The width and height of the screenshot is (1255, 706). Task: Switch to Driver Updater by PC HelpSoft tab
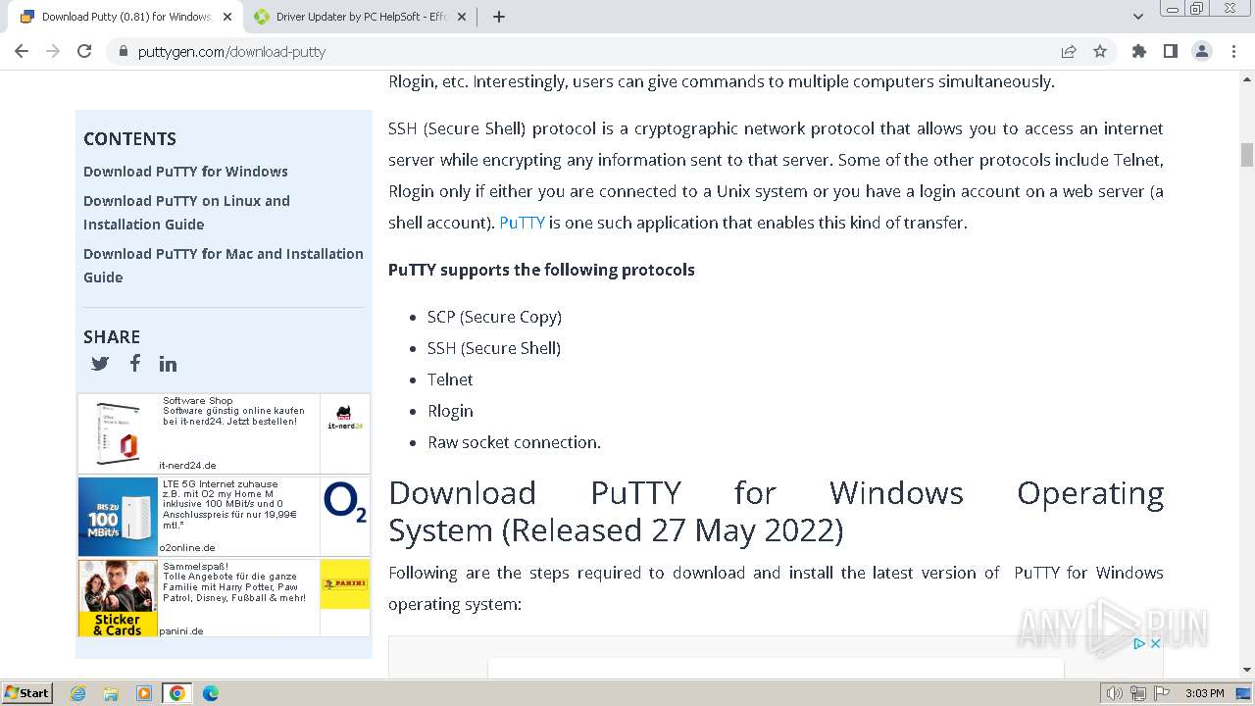point(360,17)
